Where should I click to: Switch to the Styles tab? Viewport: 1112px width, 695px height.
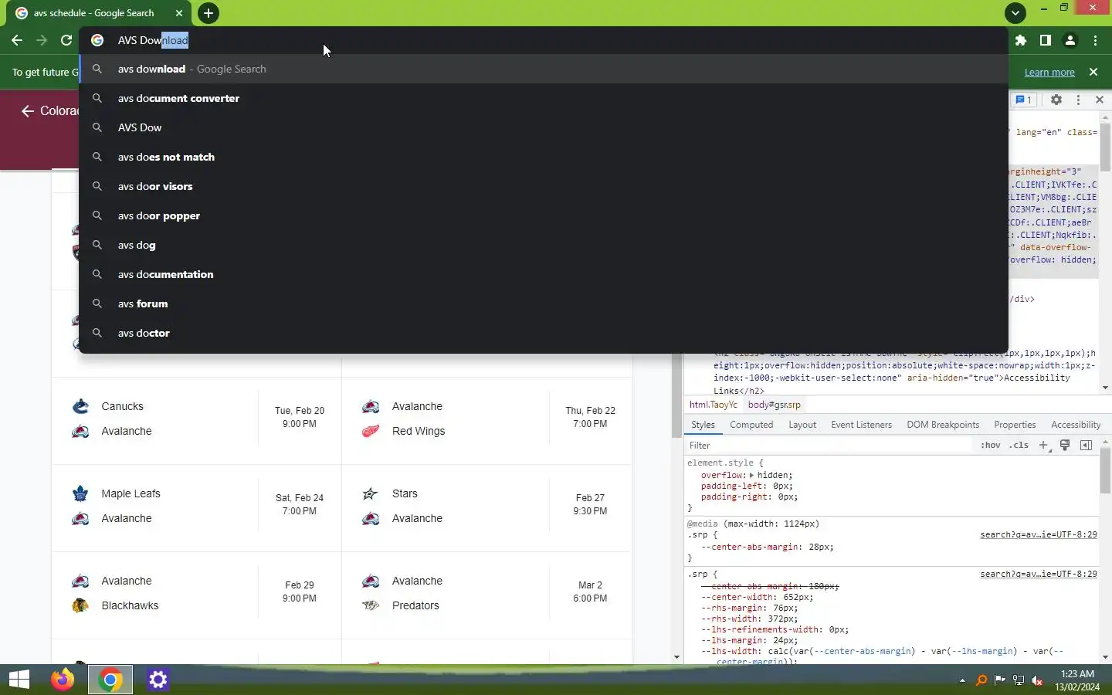(x=703, y=425)
